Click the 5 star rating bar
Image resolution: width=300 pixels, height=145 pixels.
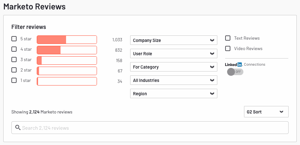tap(67, 40)
